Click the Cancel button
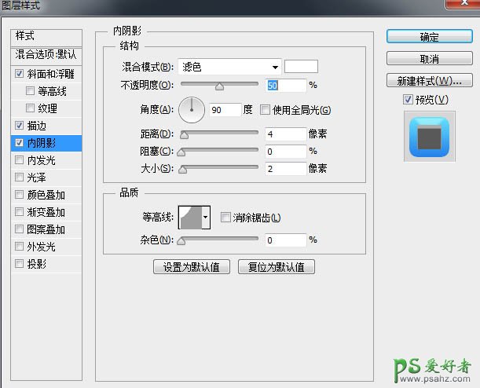The width and height of the screenshot is (480, 388). coord(429,59)
